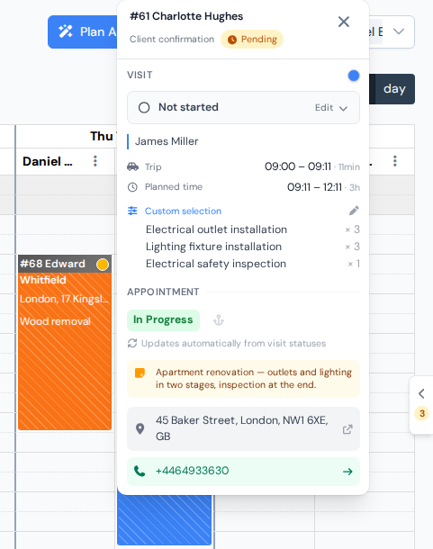Click the 45 Baker Street address

click(x=242, y=428)
